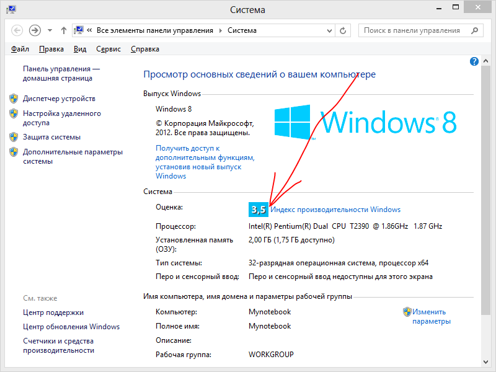This screenshot has width=496, height=372.
Task: Close the Система window
Action: [x=478, y=7]
